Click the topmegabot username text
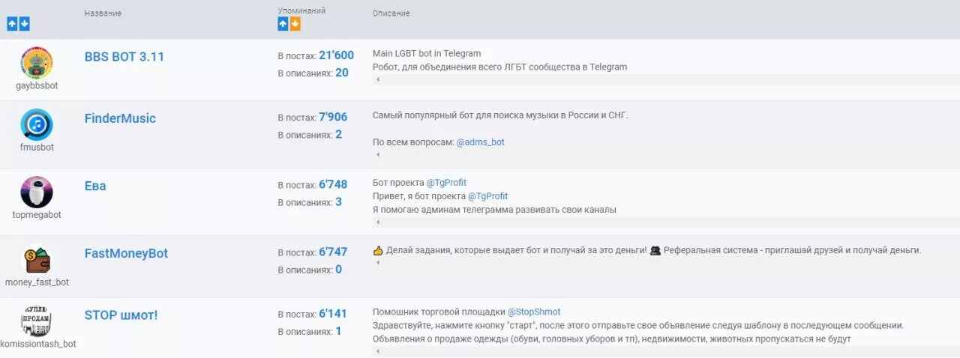This screenshot has height=358, width=960. (x=37, y=214)
